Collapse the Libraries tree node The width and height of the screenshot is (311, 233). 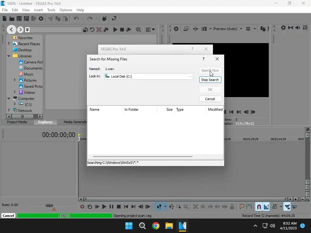coord(9,56)
